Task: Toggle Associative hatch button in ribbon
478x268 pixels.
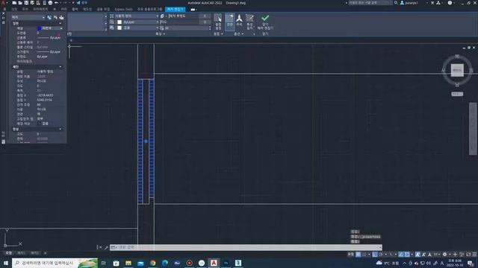Action: click(x=230, y=22)
